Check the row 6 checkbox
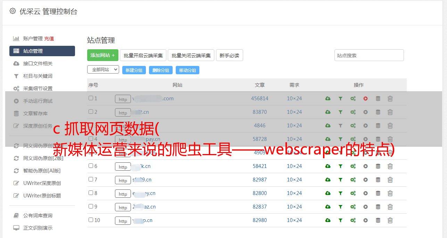Screen dimensions: 447x238 (x=91, y=166)
